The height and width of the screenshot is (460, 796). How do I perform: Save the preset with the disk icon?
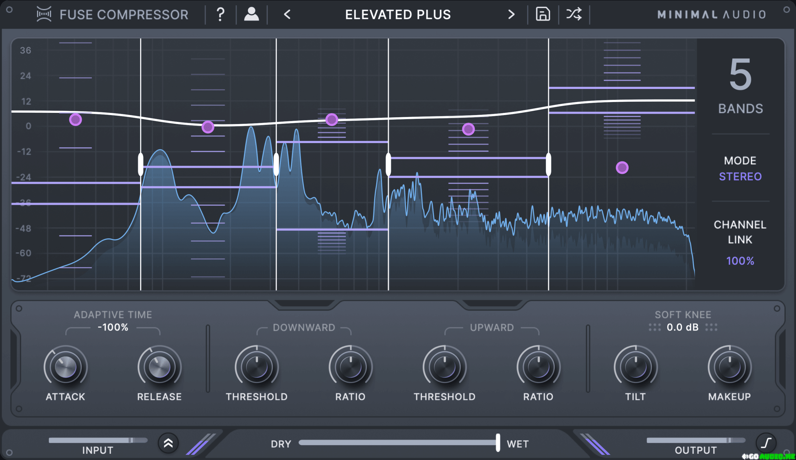tap(543, 14)
